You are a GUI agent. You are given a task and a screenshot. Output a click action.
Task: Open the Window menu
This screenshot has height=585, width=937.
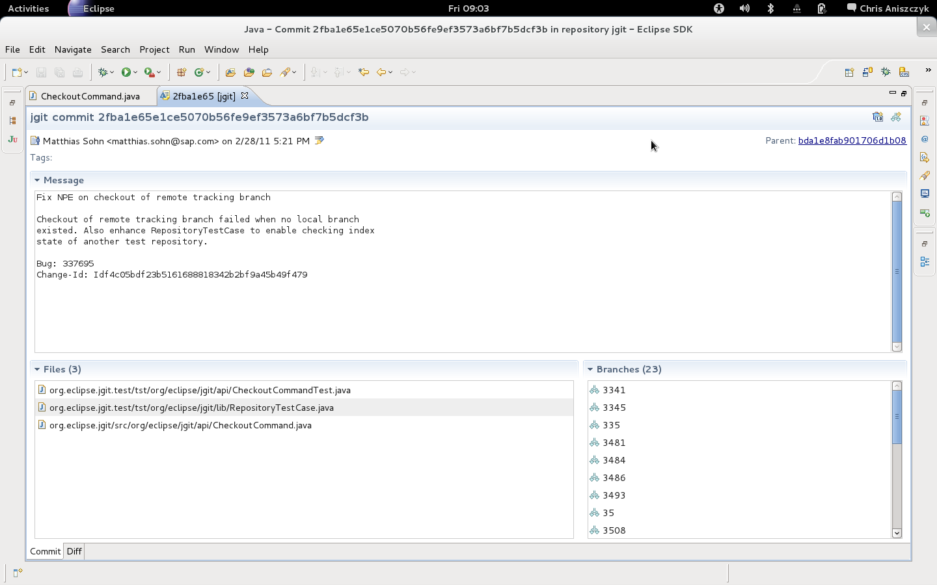221,49
